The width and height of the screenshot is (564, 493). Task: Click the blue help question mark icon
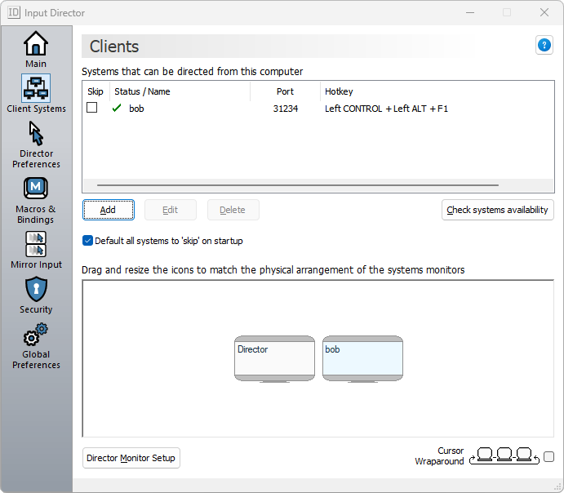tap(544, 46)
